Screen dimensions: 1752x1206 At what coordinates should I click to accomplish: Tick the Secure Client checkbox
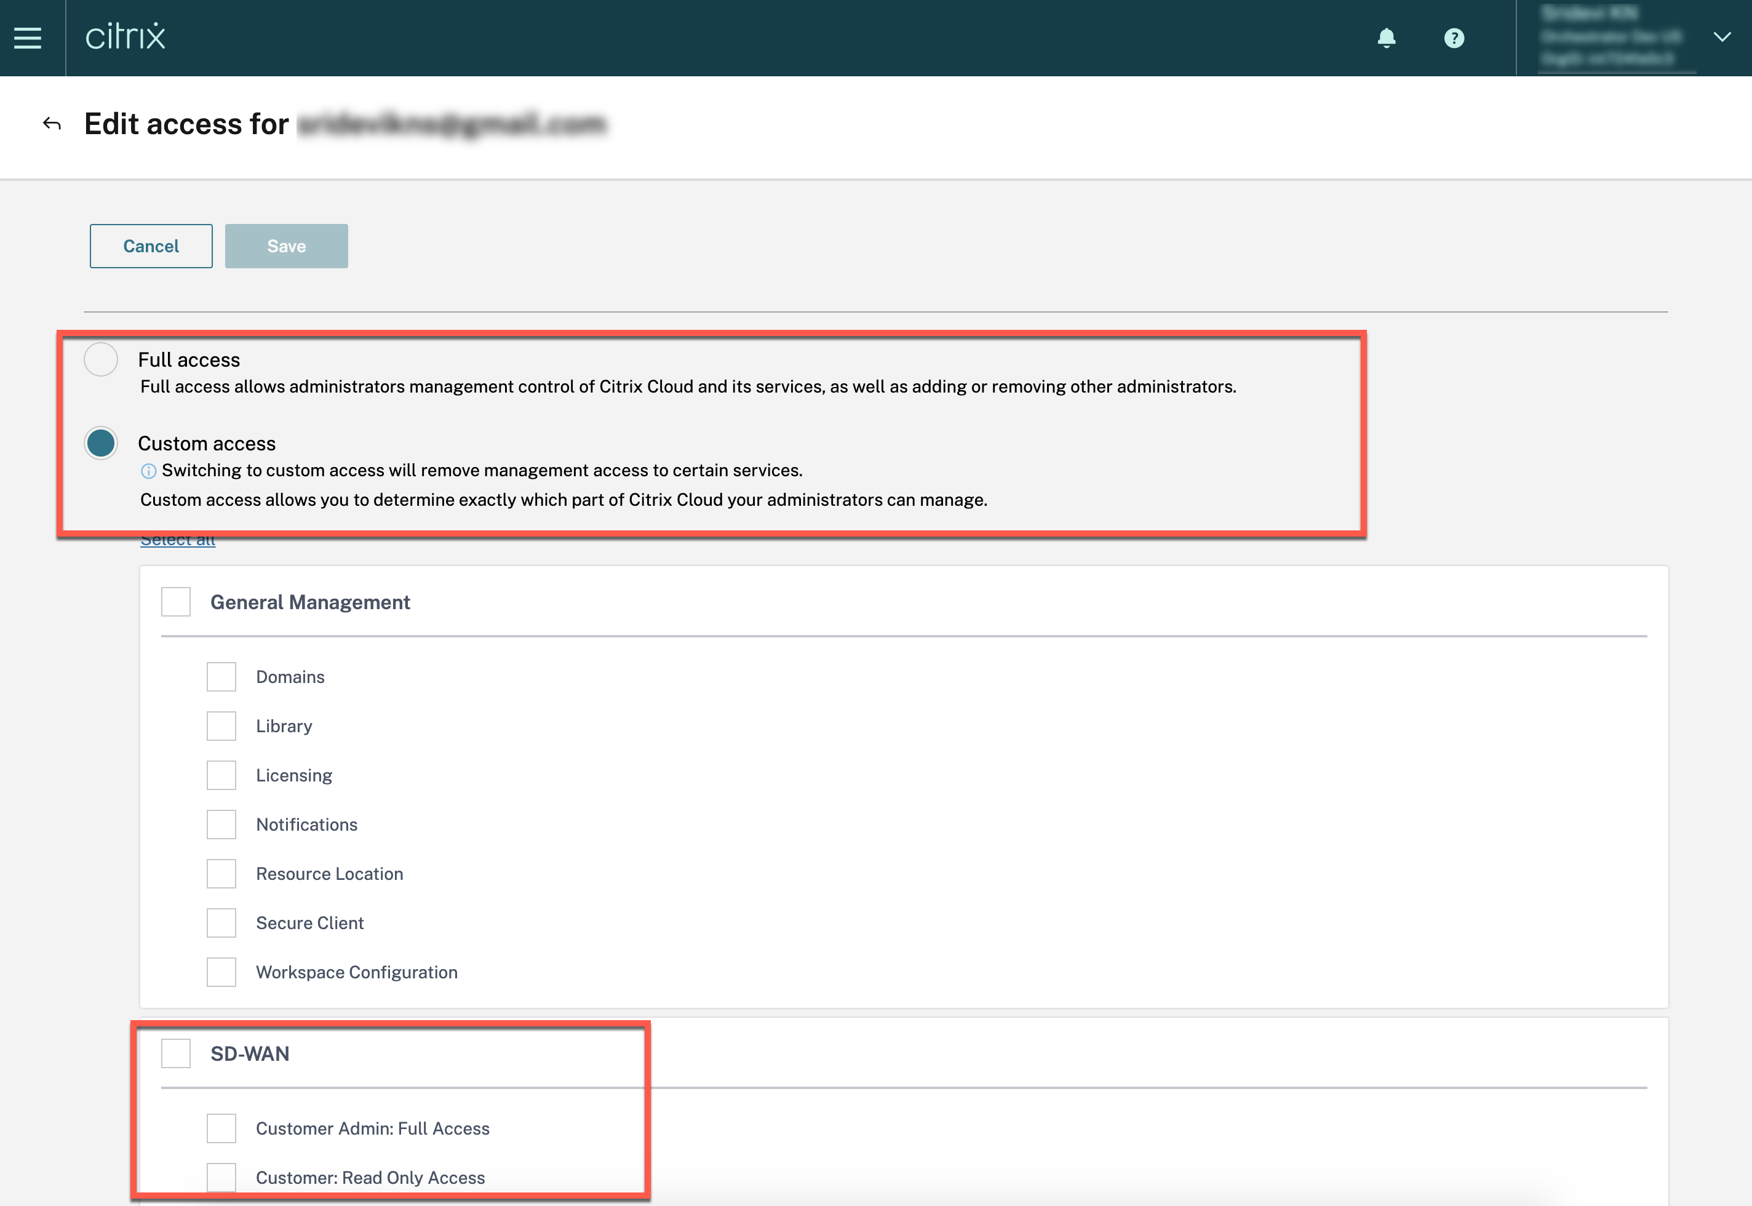coord(221,922)
